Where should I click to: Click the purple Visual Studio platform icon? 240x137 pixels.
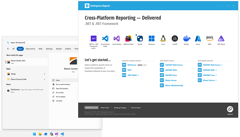(x=117, y=38)
